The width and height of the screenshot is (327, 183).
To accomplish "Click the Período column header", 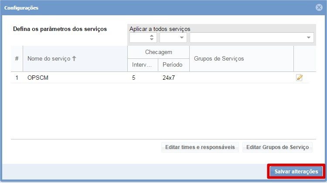I will coord(173,65).
